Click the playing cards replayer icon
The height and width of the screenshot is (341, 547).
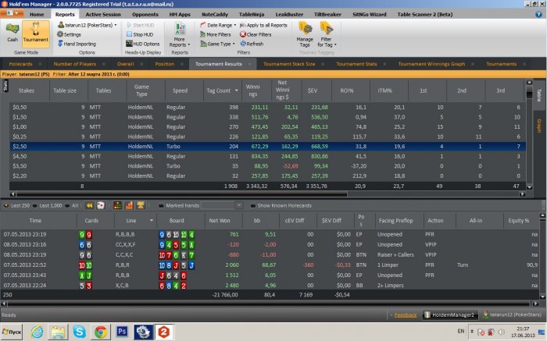tap(101, 205)
